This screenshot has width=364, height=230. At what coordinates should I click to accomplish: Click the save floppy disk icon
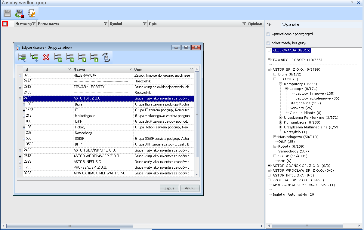click(x=8, y=13)
